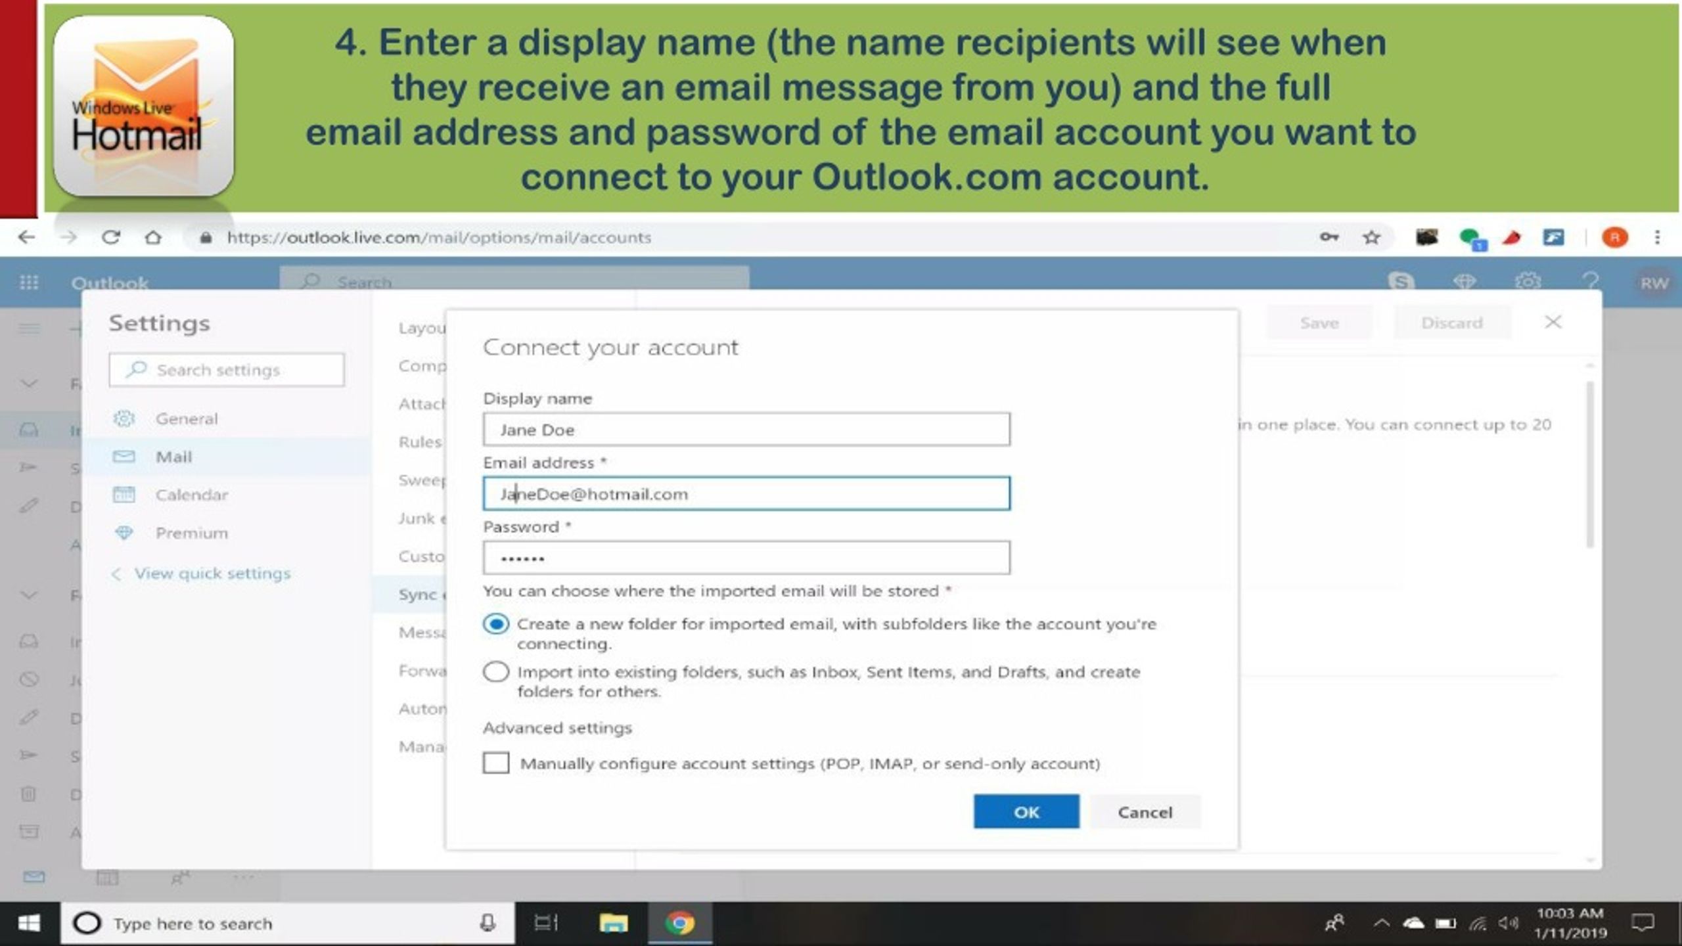Image resolution: width=1682 pixels, height=946 pixels.
Task: Click the Password field
Action: point(746,558)
